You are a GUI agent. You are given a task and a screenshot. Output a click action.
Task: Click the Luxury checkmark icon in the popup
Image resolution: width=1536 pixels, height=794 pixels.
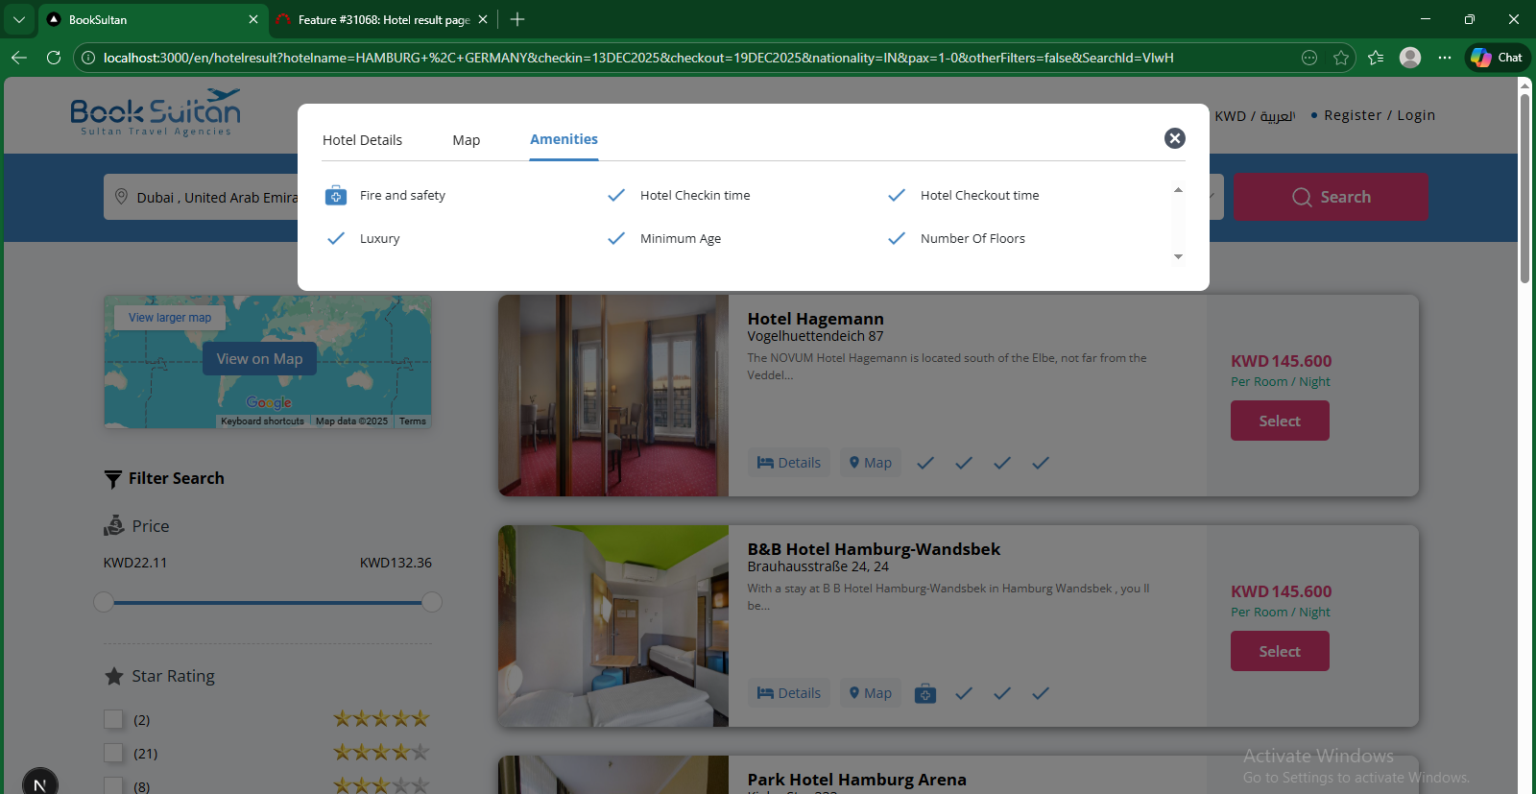tap(336, 239)
